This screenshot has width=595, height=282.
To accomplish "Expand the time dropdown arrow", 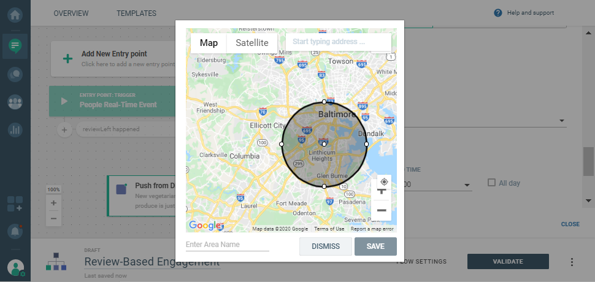I will [467, 185].
